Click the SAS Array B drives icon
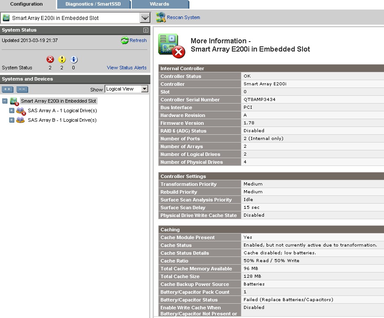The width and height of the screenshot is (384, 318). (x=20, y=120)
